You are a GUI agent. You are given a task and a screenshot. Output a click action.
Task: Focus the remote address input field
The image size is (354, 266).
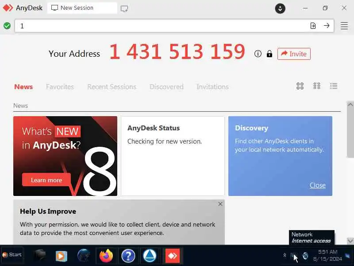tap(174, 26)
